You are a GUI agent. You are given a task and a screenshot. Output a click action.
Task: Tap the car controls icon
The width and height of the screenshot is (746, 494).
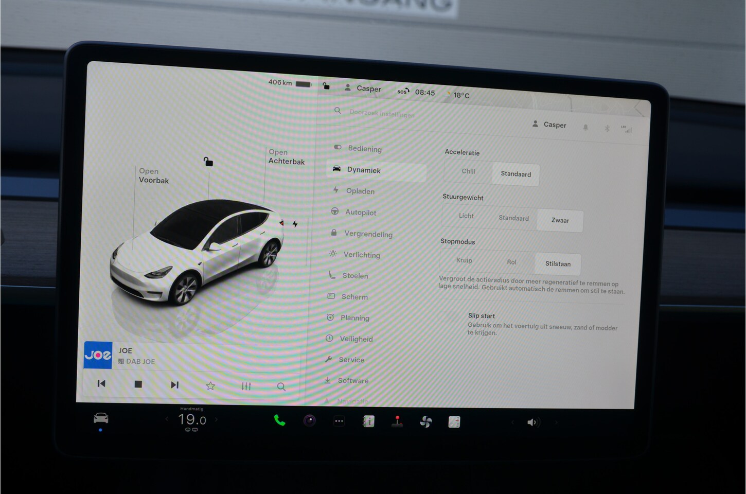pos(101,418)
